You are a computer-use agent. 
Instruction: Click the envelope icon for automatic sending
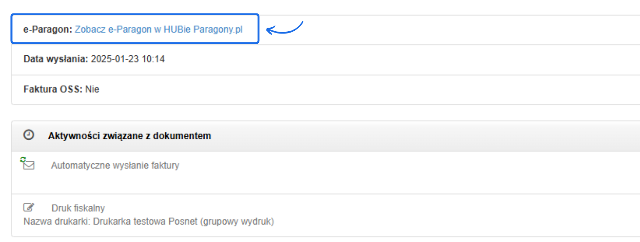(29, 165)
